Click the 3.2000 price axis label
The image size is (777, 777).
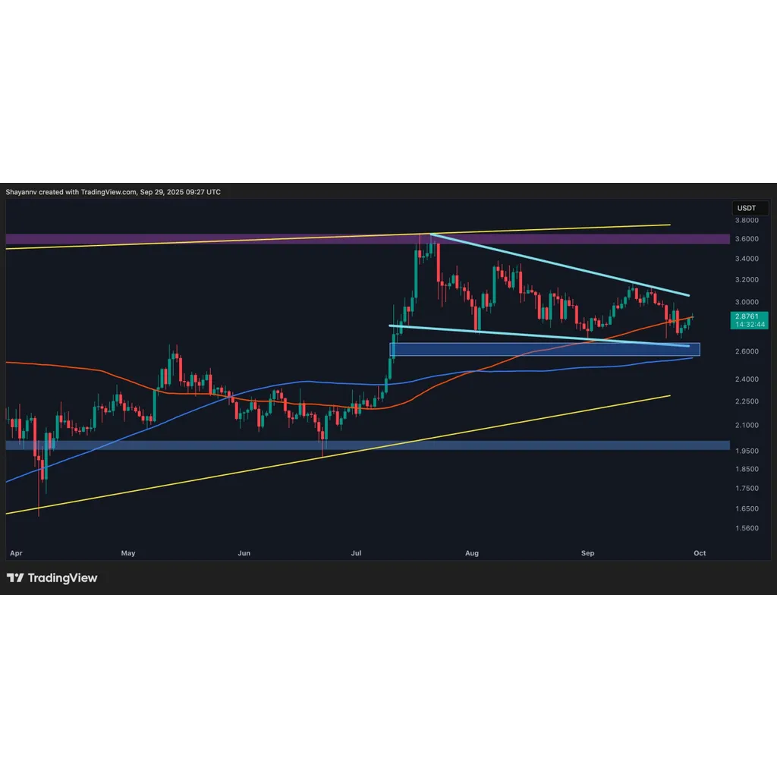pos(747,279)
